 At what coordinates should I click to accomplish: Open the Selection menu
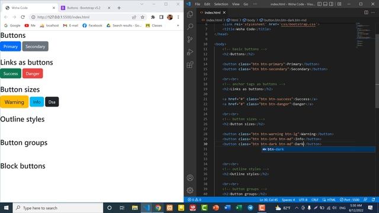pyautogui.click(x=221, y=4)
